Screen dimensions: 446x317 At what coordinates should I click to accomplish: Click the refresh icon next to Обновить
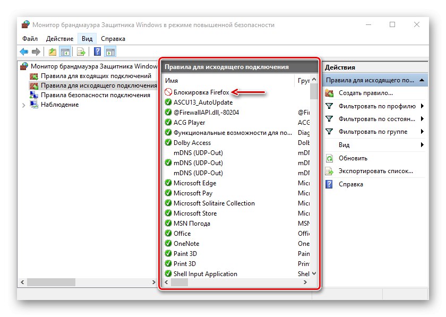[x=329, y=158]
